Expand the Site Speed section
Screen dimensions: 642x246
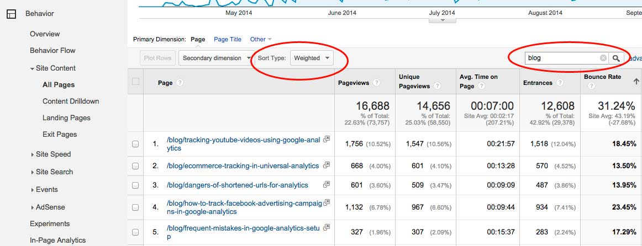[53, 154]
